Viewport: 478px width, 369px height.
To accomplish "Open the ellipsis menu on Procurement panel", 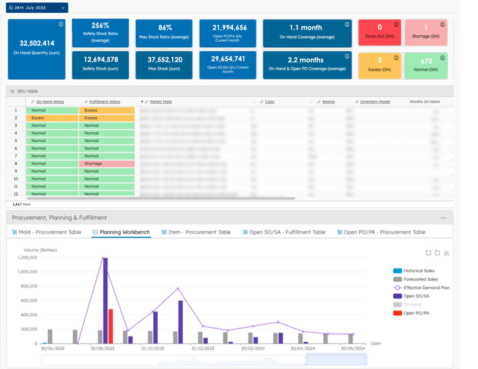I will (444, 217).
